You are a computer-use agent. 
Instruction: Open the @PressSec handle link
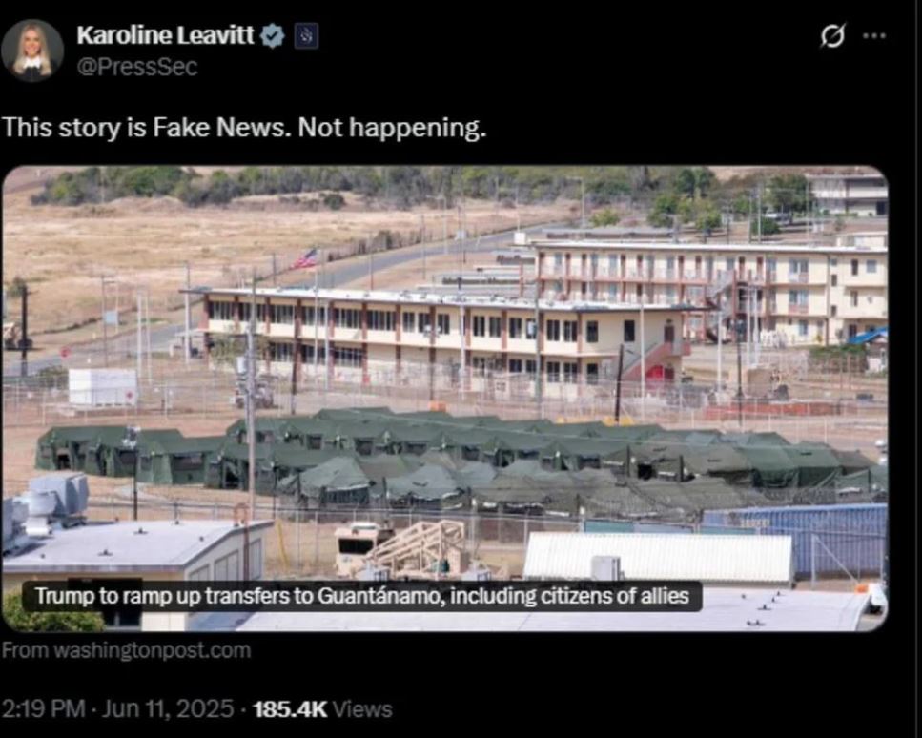tap(137, 67)
